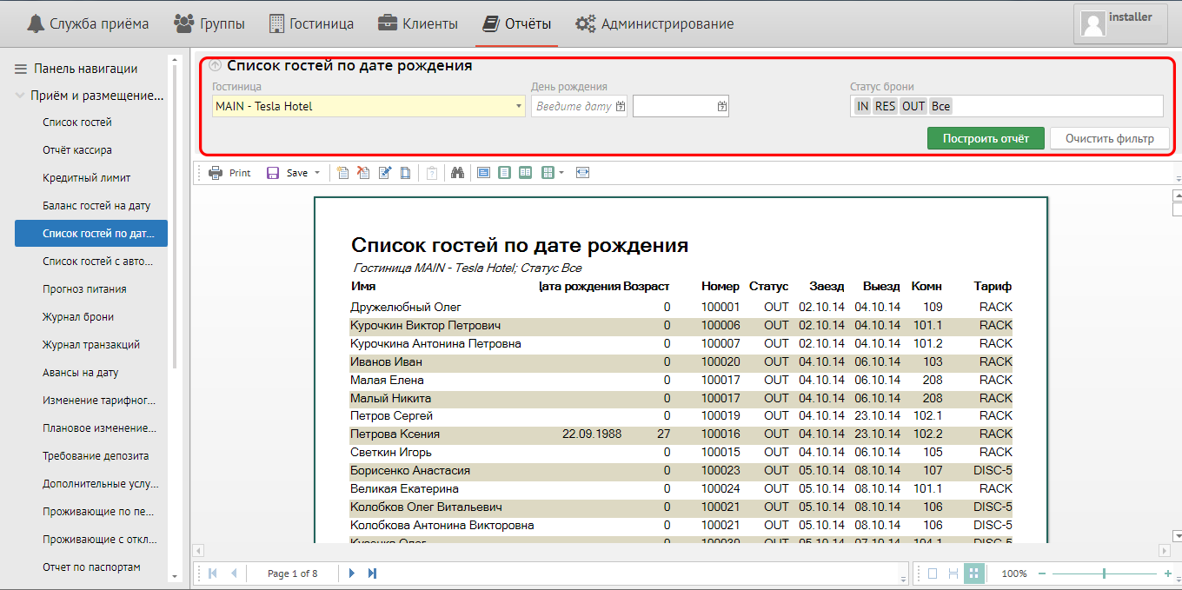Toggle the IN booking status tag
Screen dimensions: 1182x590
click(862, 106)
